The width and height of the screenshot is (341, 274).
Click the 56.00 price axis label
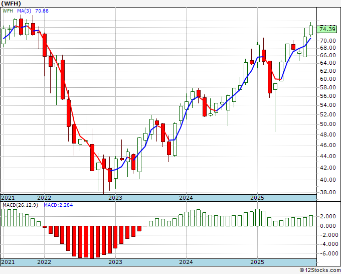click(x=328, y=96)
